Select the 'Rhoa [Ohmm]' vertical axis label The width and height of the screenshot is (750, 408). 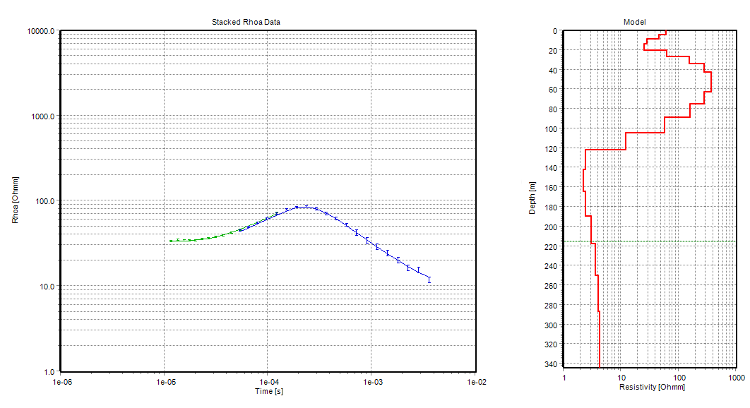(x=16, y=200)
